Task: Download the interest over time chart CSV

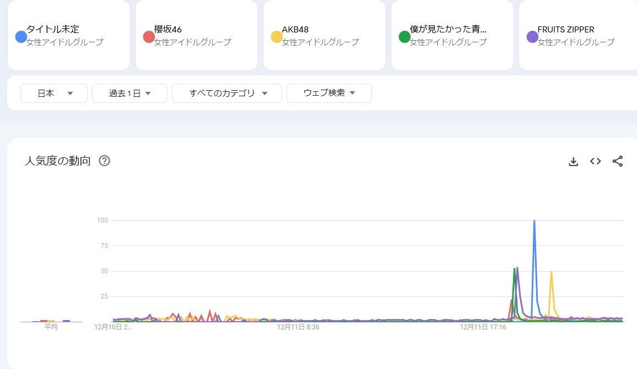Action: point(573,161)
